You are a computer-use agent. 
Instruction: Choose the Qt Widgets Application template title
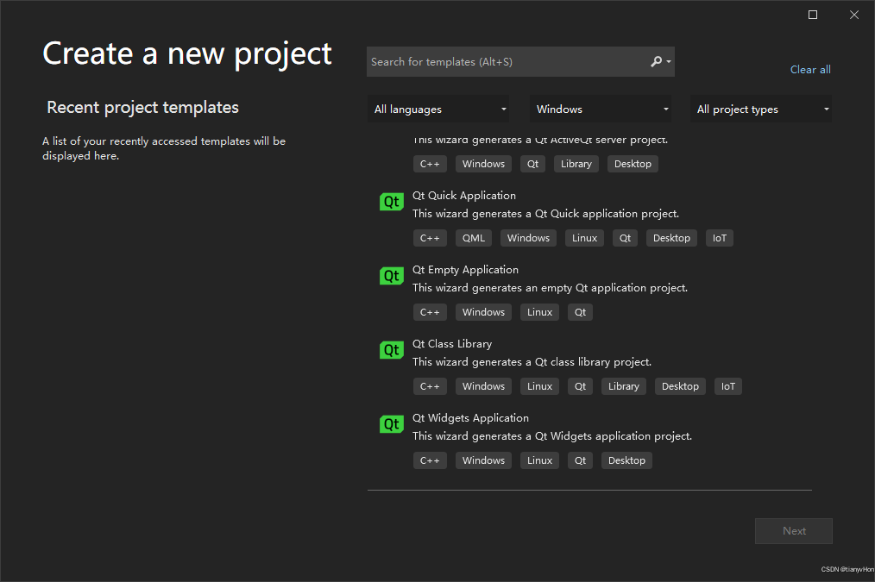(x=470, y=418)
